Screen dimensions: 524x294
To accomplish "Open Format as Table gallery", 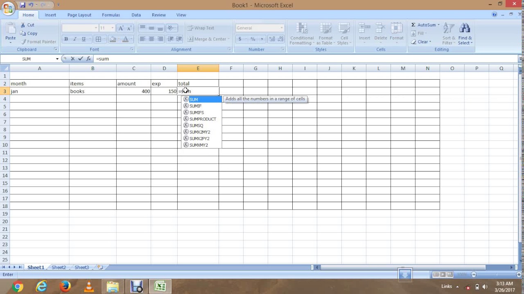I will (325, 34).
